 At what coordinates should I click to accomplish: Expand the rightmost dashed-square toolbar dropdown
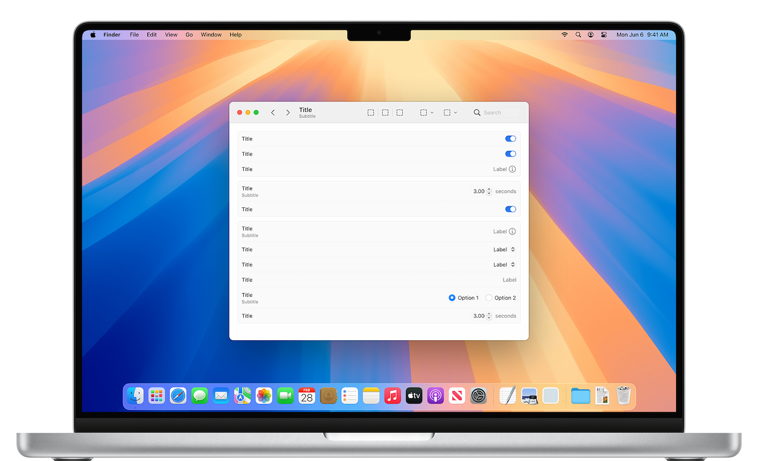450,112
